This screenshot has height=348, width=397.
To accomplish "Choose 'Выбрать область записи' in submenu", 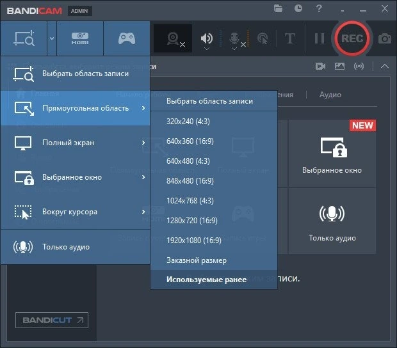I will coord(214,101).
